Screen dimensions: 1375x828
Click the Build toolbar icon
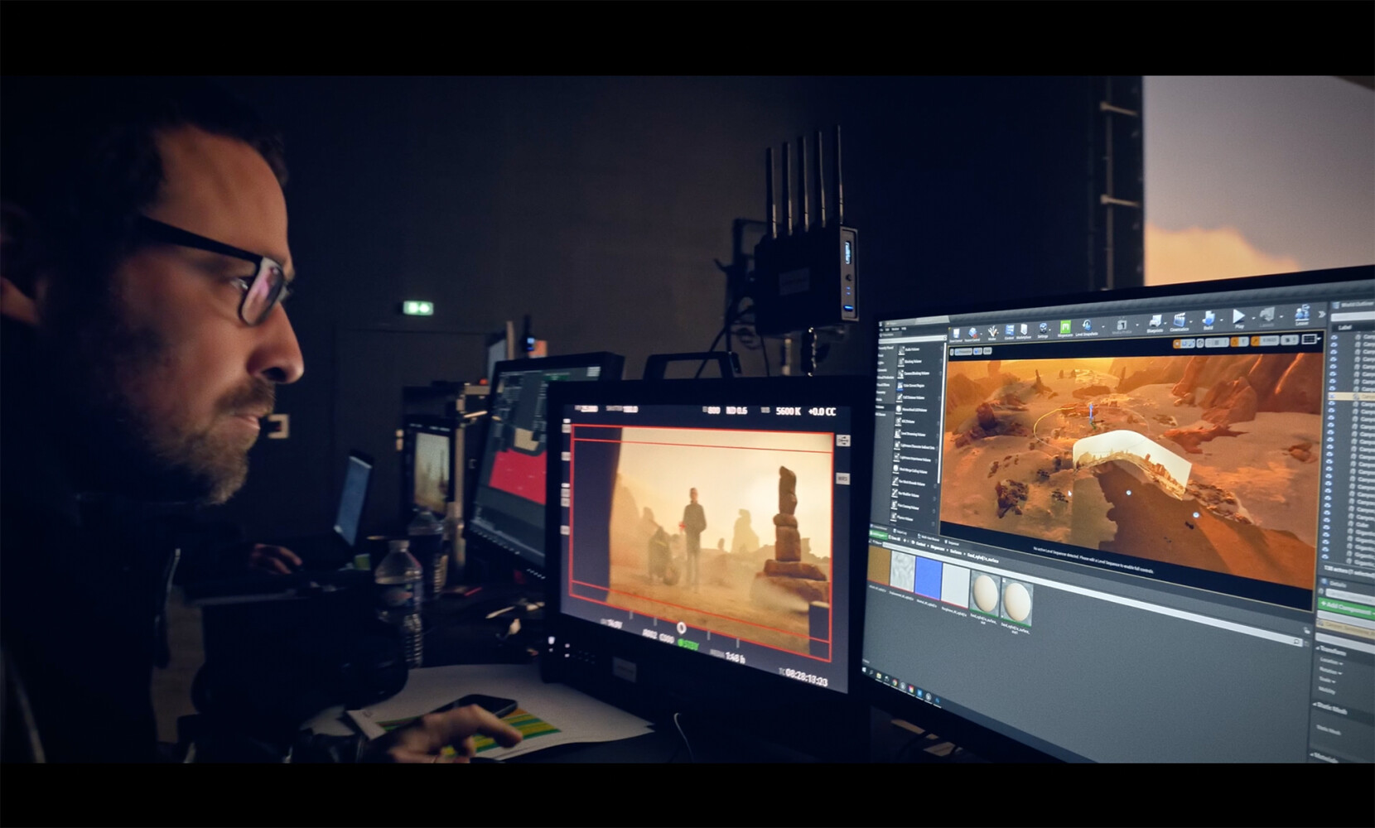(x=1209, y=319)
